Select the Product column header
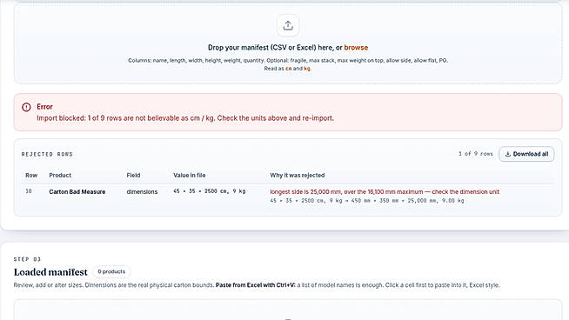The height and width of the screenshot is (320, 569). pyautogui.click(x=60, y=176)
